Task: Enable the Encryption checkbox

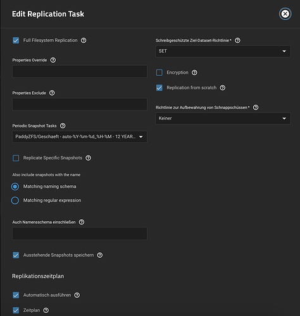Action: 159,73
